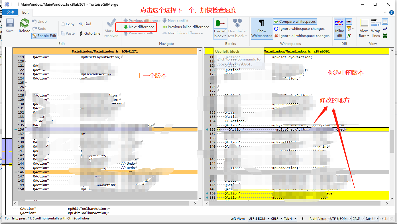Open the Find tool
The image size is (397, 224).
85,24
